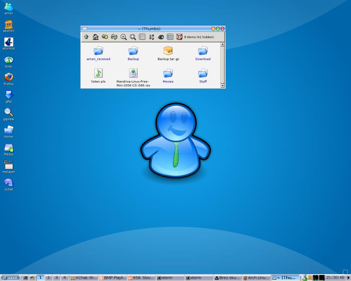Click the Home folder desktop icon
Viewport: 351px width, 281px height.
(x=9, y=132)
